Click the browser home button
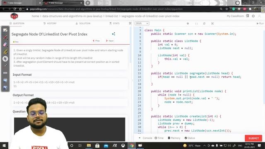The height and width of the screenshot is (149, 265). [20, 9]
